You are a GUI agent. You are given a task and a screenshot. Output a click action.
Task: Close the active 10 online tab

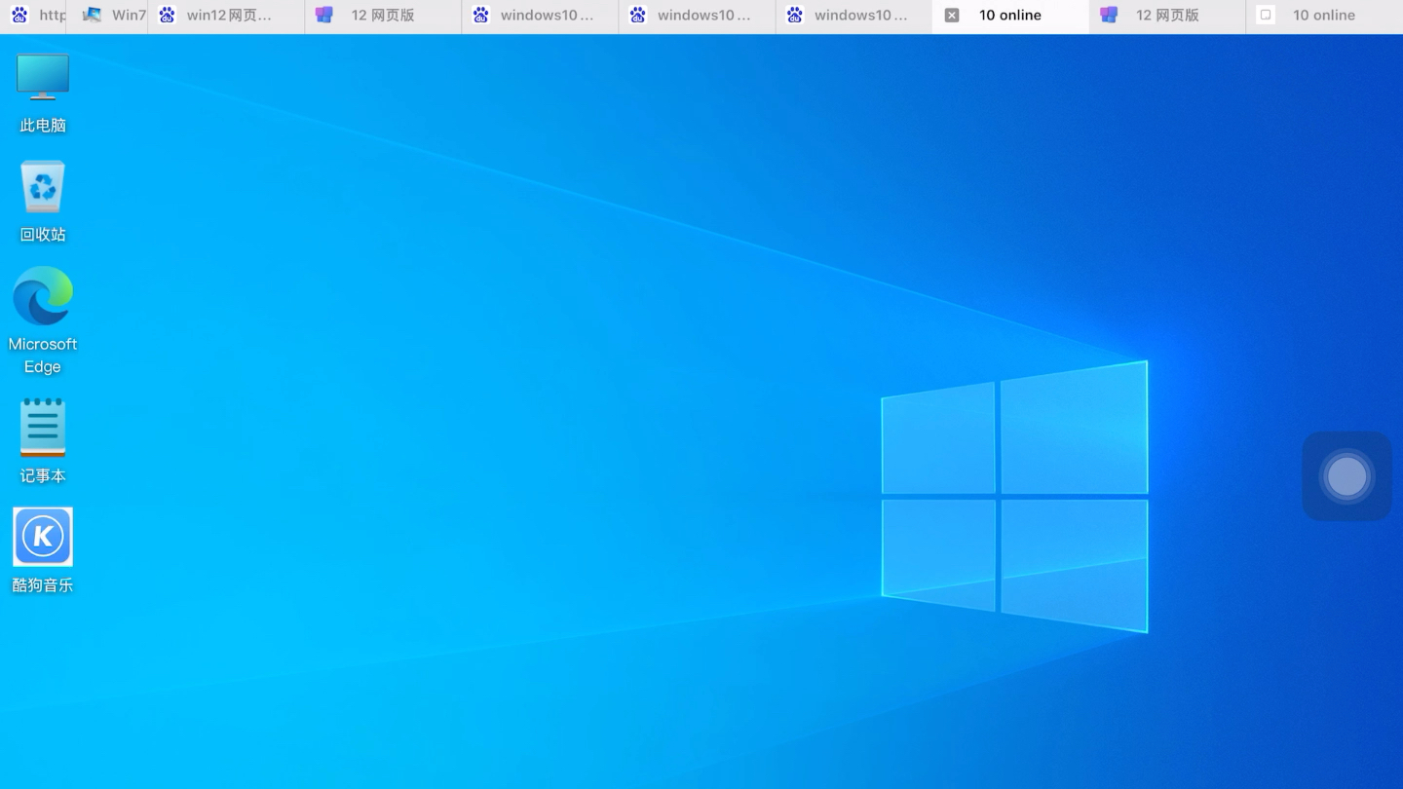pyautogui.click(x=952, y=16)
